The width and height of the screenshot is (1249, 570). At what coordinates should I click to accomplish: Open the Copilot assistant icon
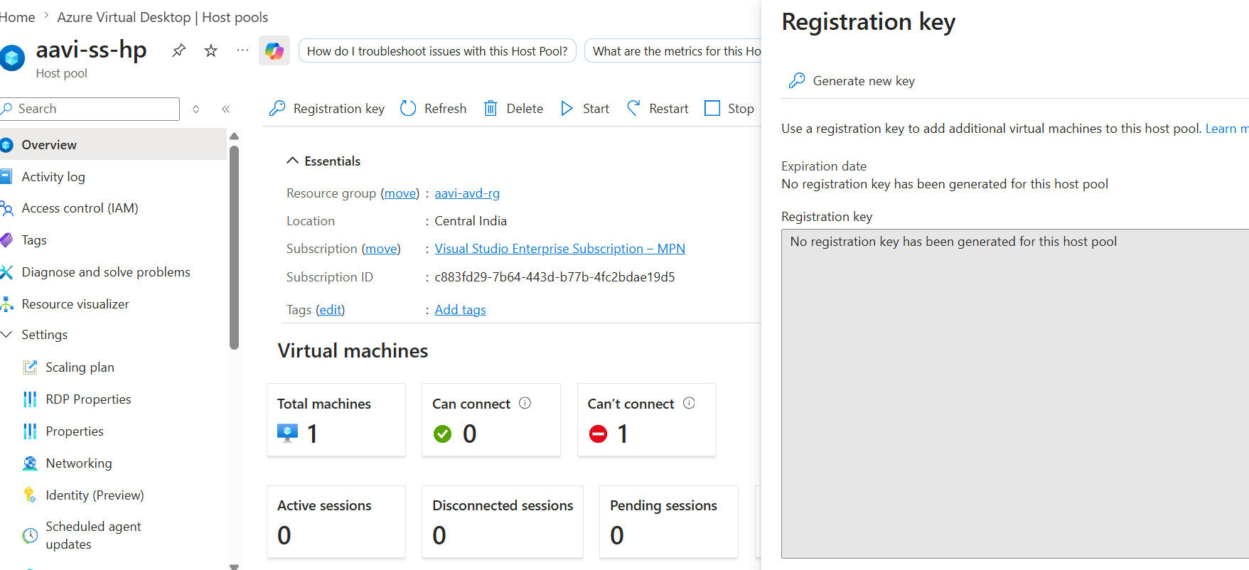tap(274, 50)
